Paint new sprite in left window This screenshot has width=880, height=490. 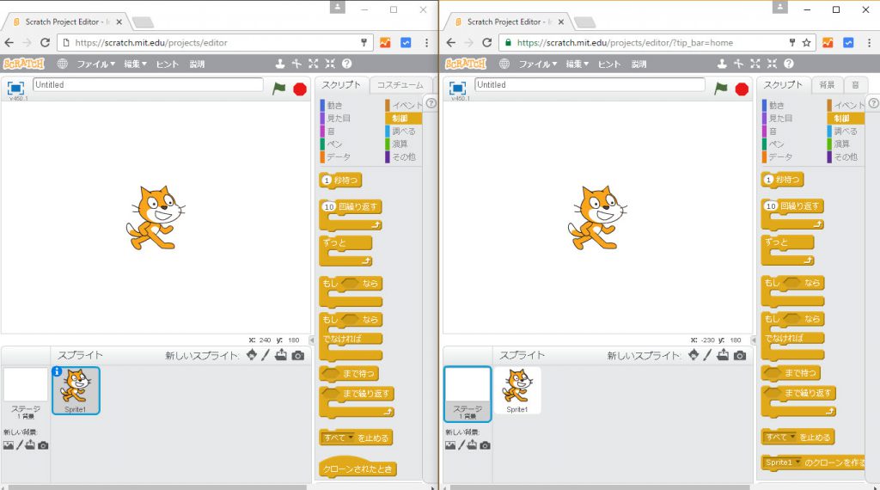[x=266, y=355]
